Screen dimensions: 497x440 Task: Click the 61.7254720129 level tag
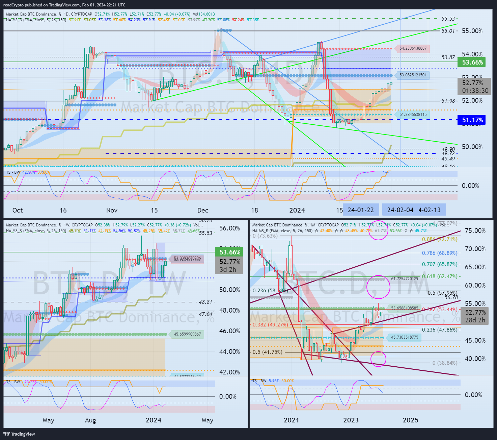(x=405, y=279)
